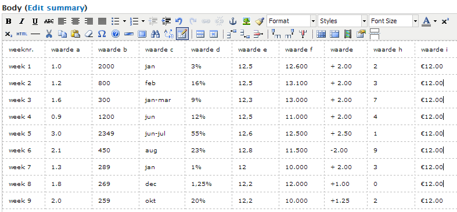Viewport: 457px width, 212px height.
Task: Click the template icon beside film strip
Action: tap(361, 34)
